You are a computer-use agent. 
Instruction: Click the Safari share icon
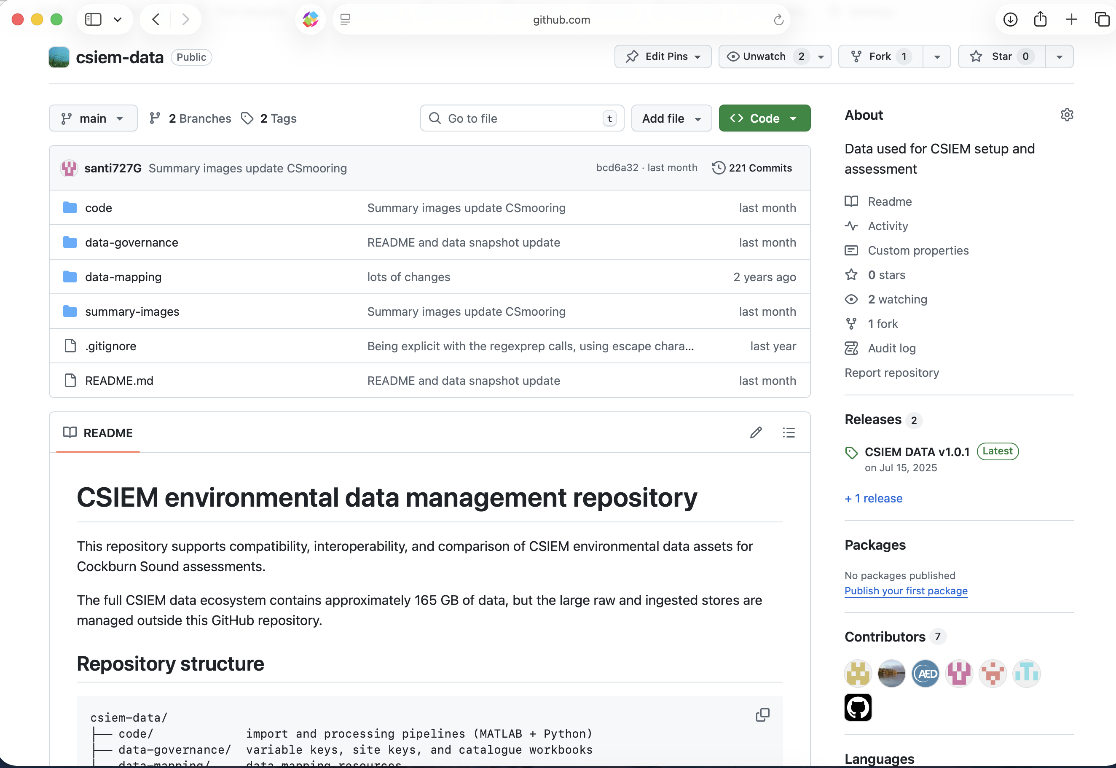tap(1041, 19)
